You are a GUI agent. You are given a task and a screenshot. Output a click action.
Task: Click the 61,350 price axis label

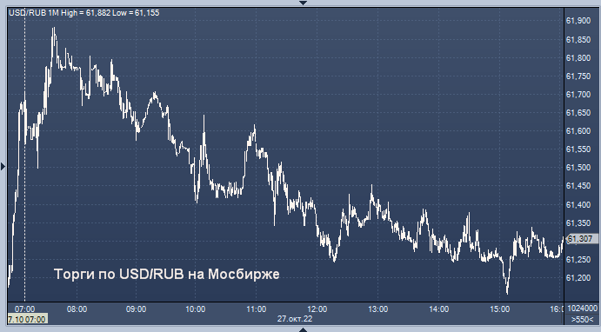point(578,222)
